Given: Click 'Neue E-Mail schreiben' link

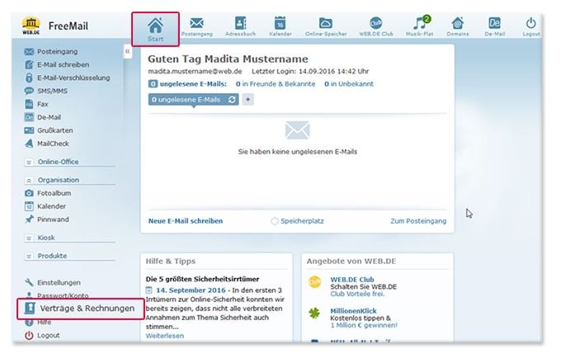Looking at the screenshot, I should point(186,221).
